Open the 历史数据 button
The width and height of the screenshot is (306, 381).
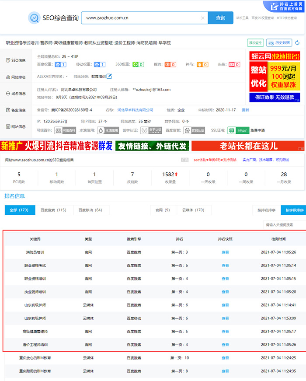tap(280, 43)
